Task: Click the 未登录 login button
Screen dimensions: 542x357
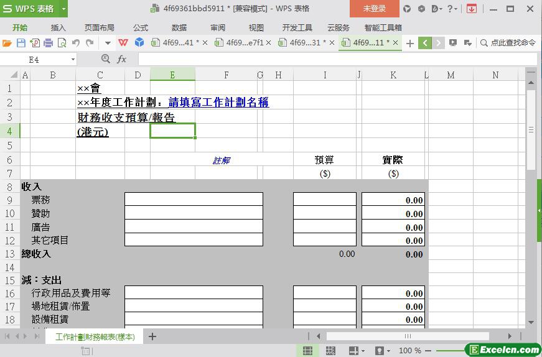Action: (x=374, y=9)
